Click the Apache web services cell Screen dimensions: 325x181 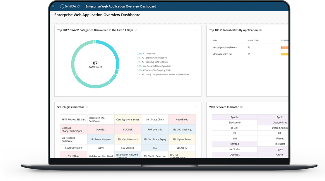click(235, 117)
